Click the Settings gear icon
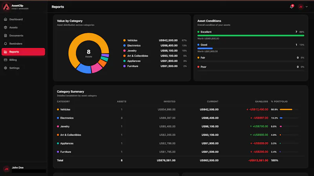The image size is (314, 176). click(x=5, y=68)
